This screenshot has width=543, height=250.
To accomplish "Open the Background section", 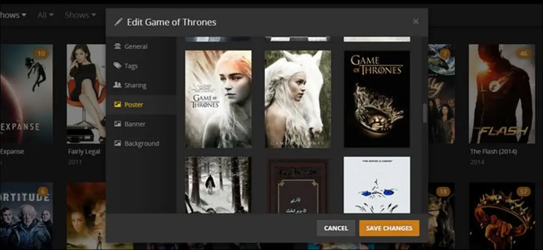I will click(141, 143).
